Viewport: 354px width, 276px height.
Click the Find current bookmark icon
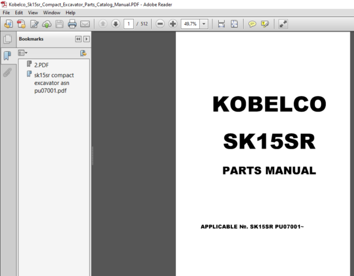tap(83, 53)
